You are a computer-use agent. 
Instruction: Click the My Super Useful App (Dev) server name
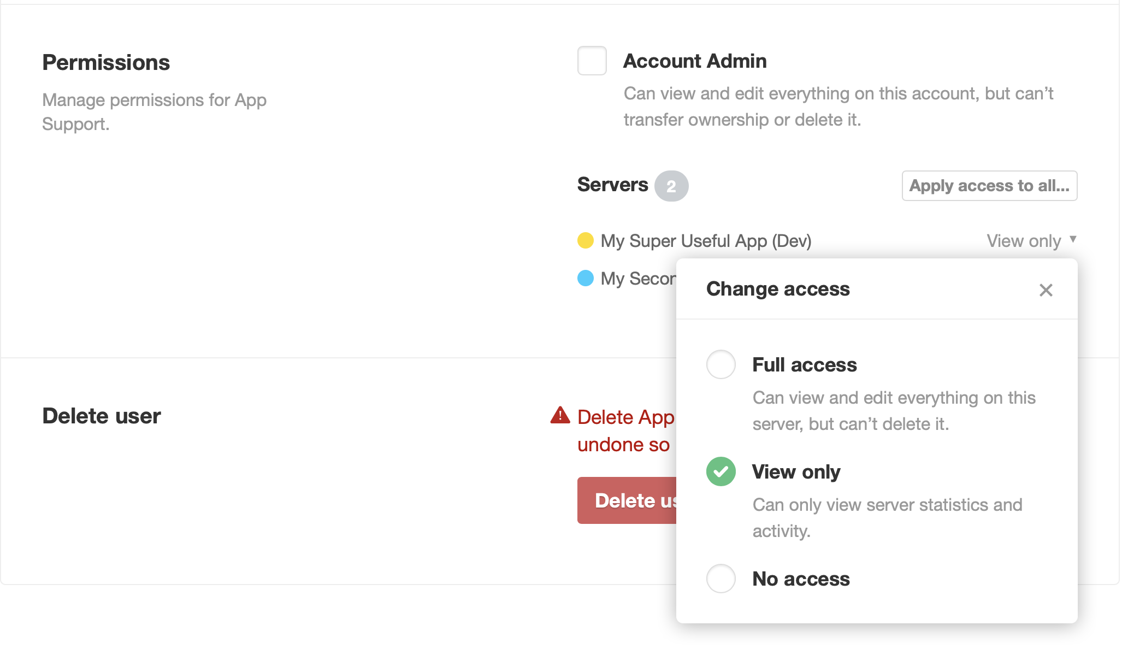(x=705, y=240)
